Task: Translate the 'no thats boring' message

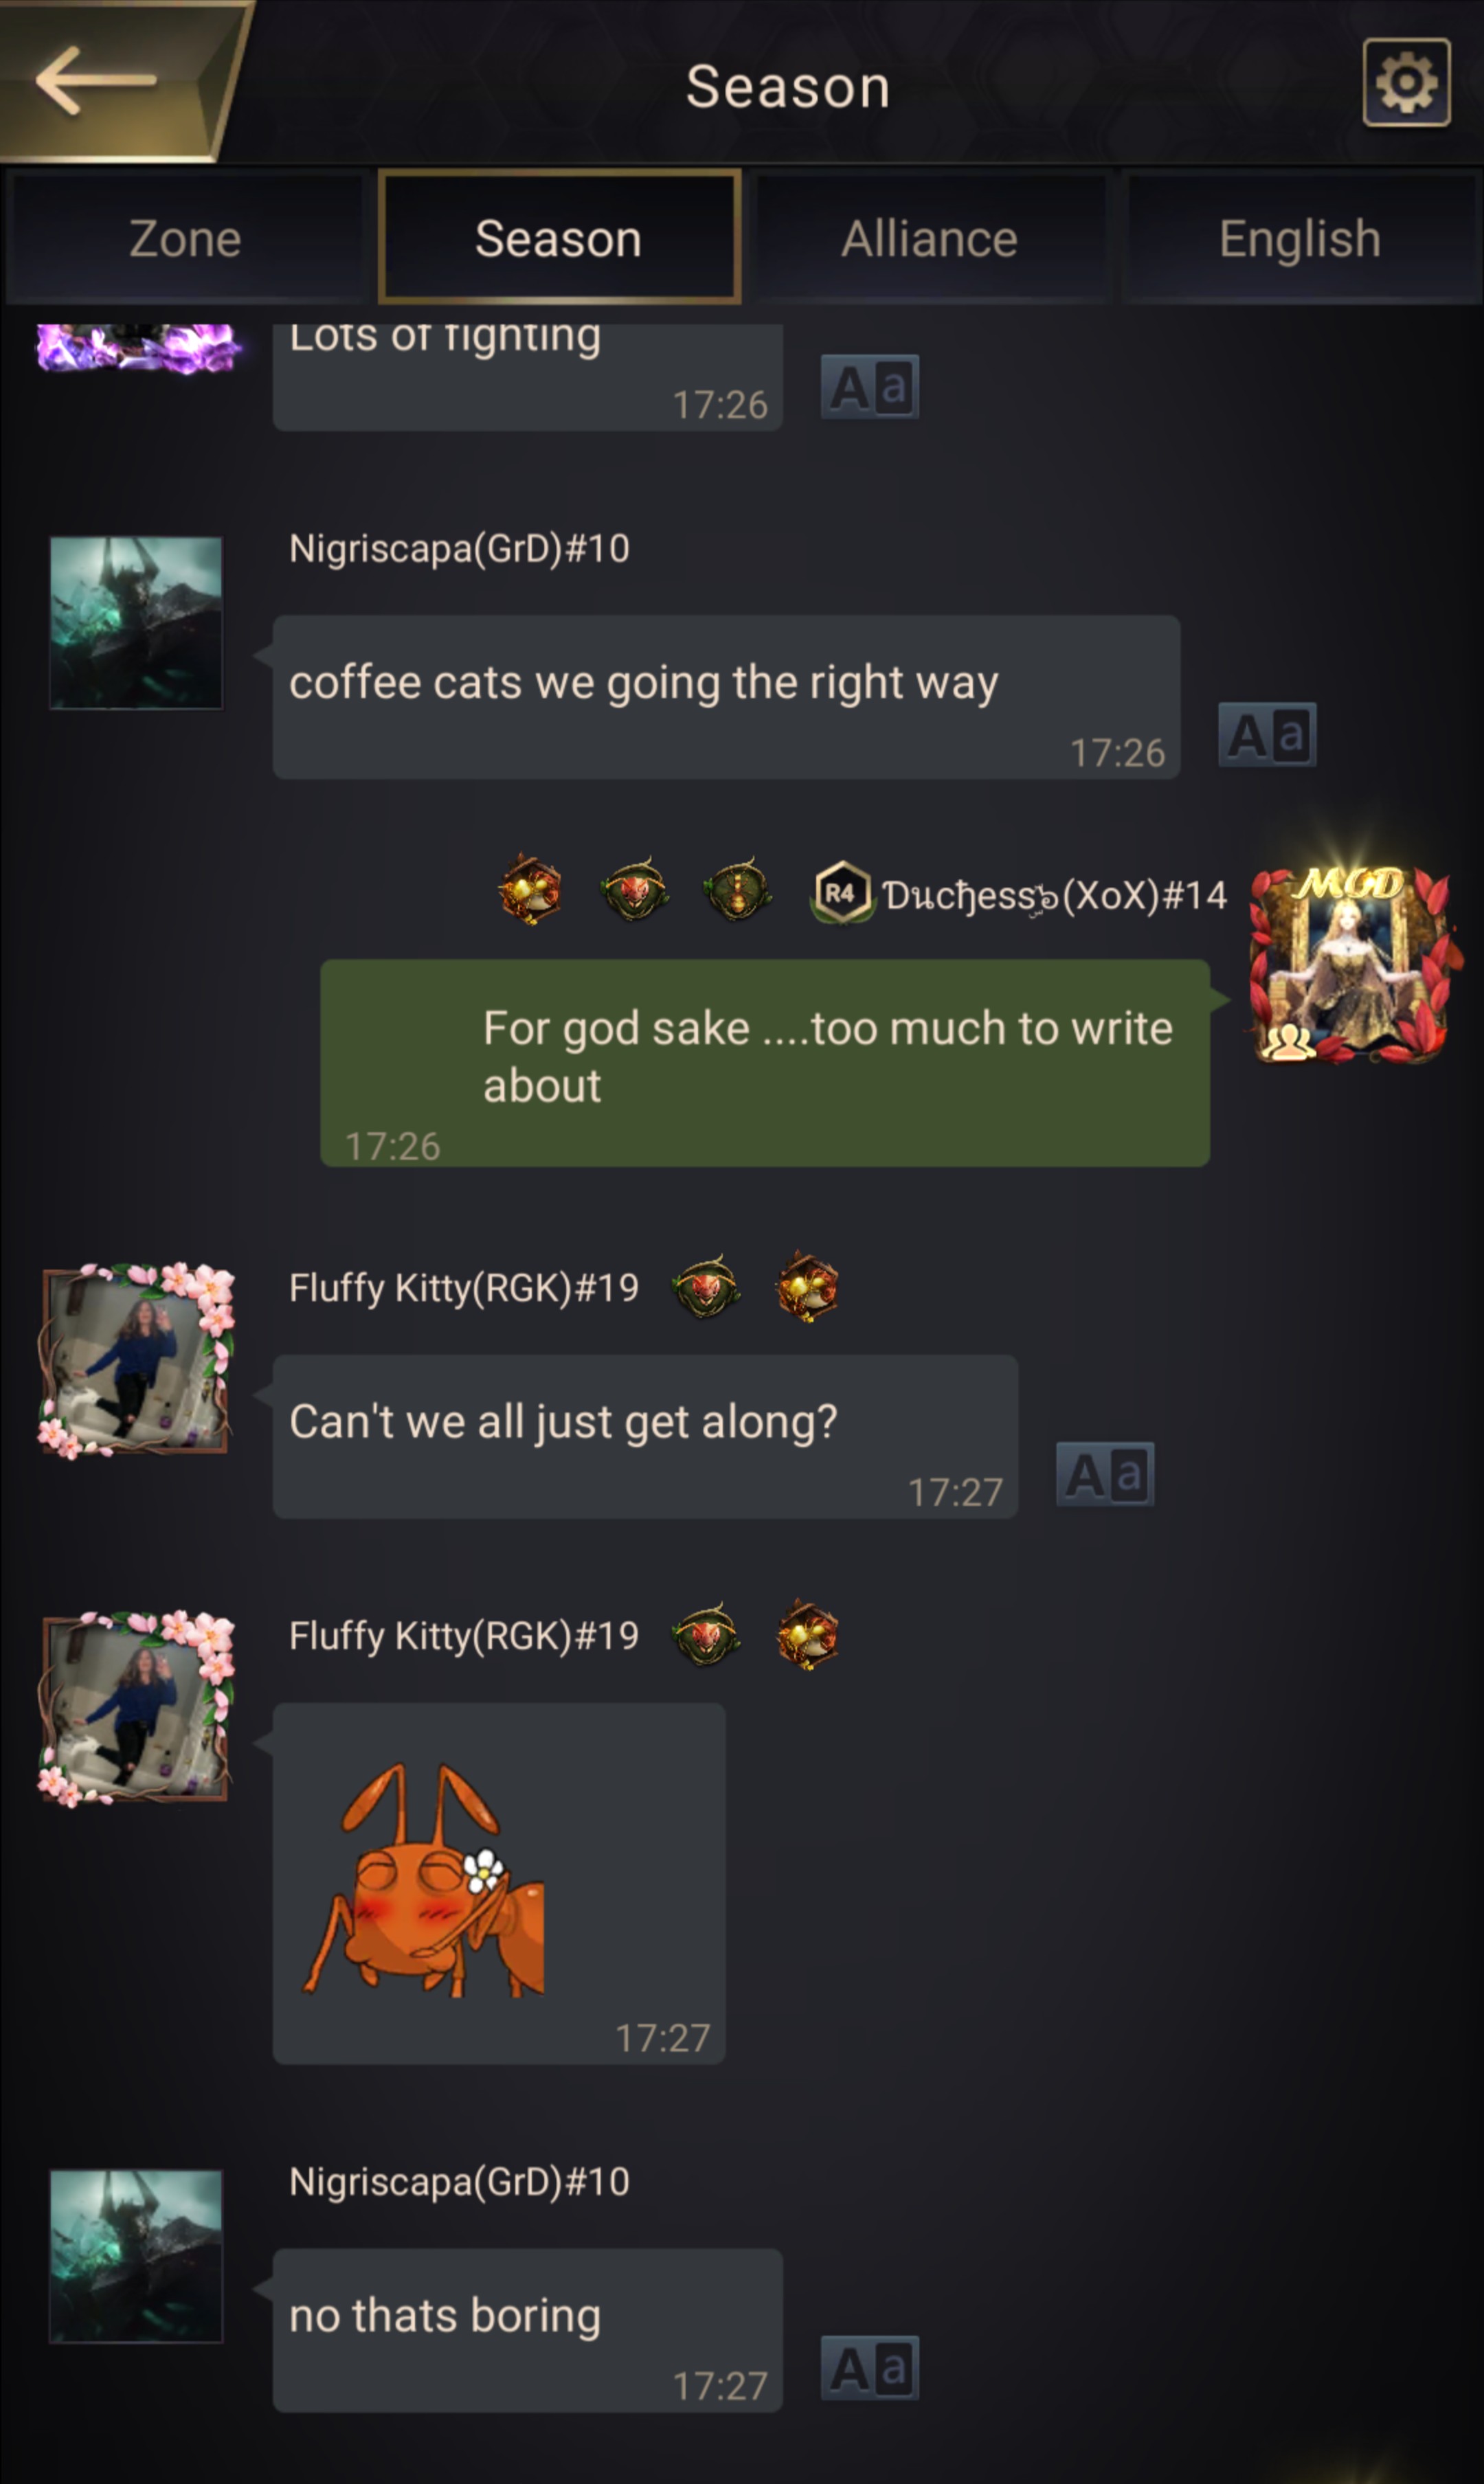Action: pos(869,2368)
